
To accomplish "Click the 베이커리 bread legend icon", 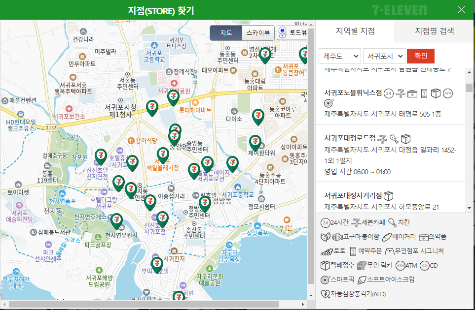I will point(387,237).
